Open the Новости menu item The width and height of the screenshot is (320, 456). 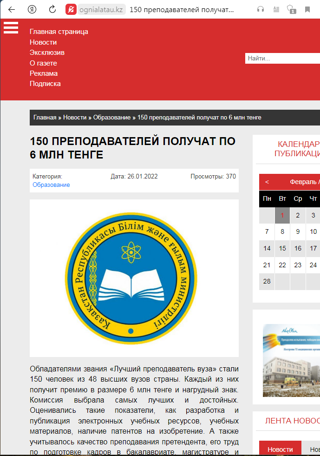(43, 42)
